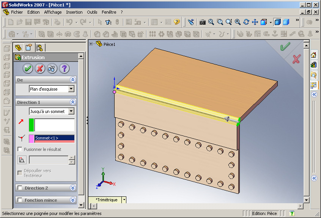Click the Select arrow cursor tool
Screen dimensions: 321x218
[100, 22]
